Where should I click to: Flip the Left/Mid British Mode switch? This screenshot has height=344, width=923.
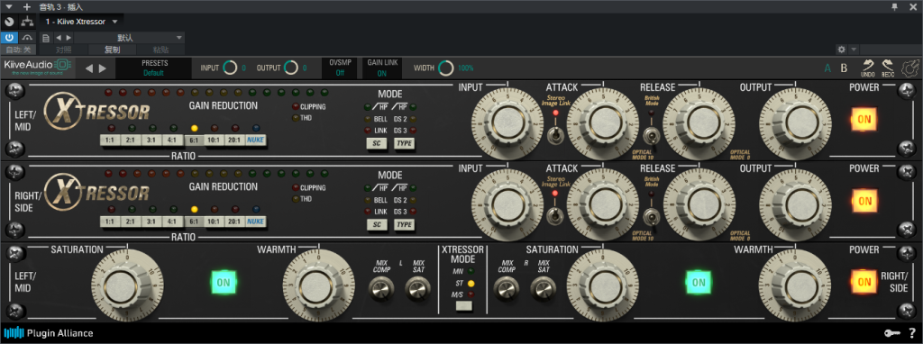click(651, 135)
